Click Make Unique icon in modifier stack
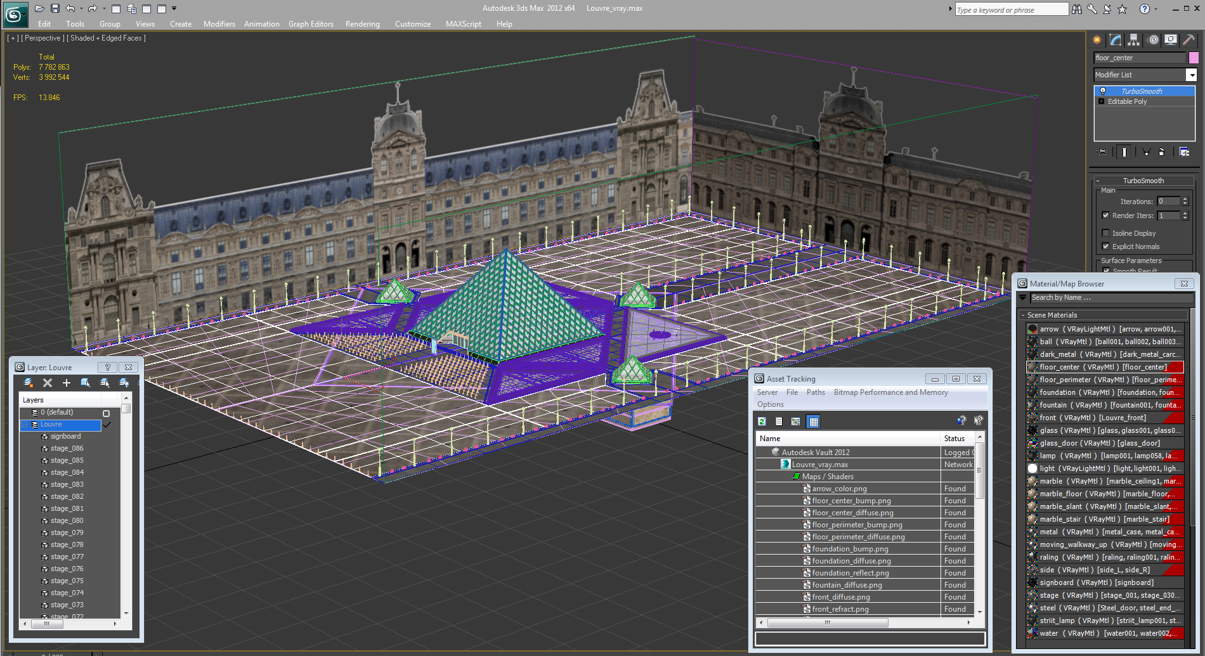The width and height of the screenshot is (1205, 656). coord(1147,152)
